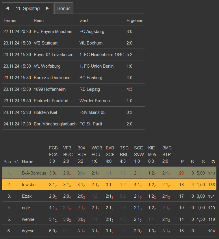
Task: Select player dryeye in the ranking
Action: point(29,231)
